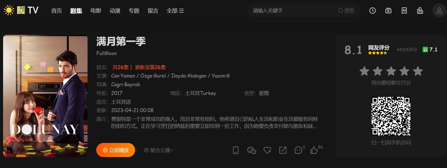This screenshot has width=447, height=168.
Task: Open the user profile avatar icon
Action: point(439,11)
